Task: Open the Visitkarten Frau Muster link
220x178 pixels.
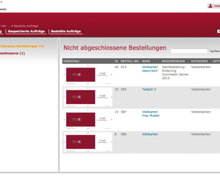Action: pos(151,113)
